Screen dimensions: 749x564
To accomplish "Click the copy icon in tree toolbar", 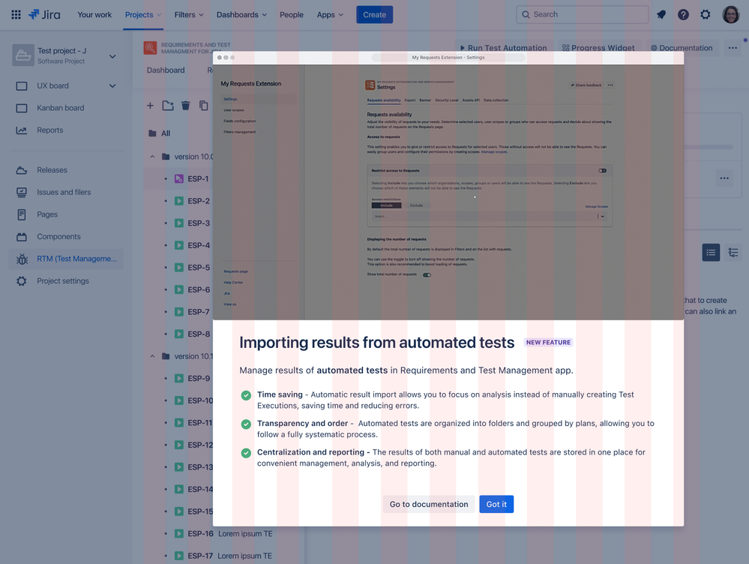I will click(203, 106).
